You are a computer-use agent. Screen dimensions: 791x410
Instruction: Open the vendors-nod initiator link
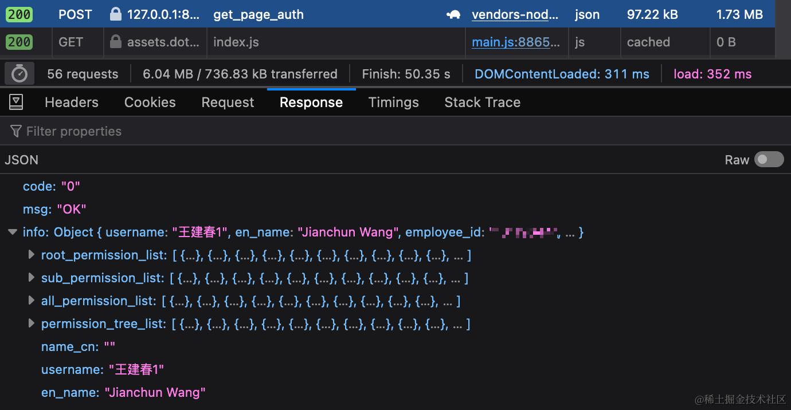pyautogui.click(x=514, y=14)
